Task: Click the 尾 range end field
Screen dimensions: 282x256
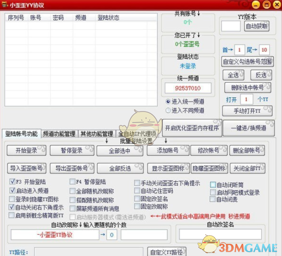Action: point(264,50)
